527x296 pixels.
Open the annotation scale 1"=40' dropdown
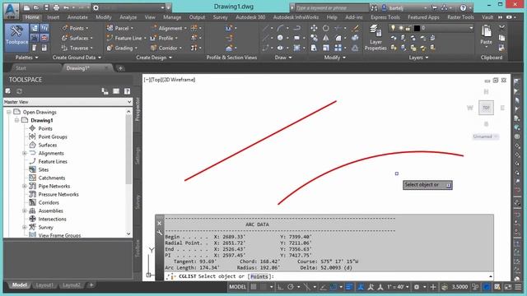(398, 287)
